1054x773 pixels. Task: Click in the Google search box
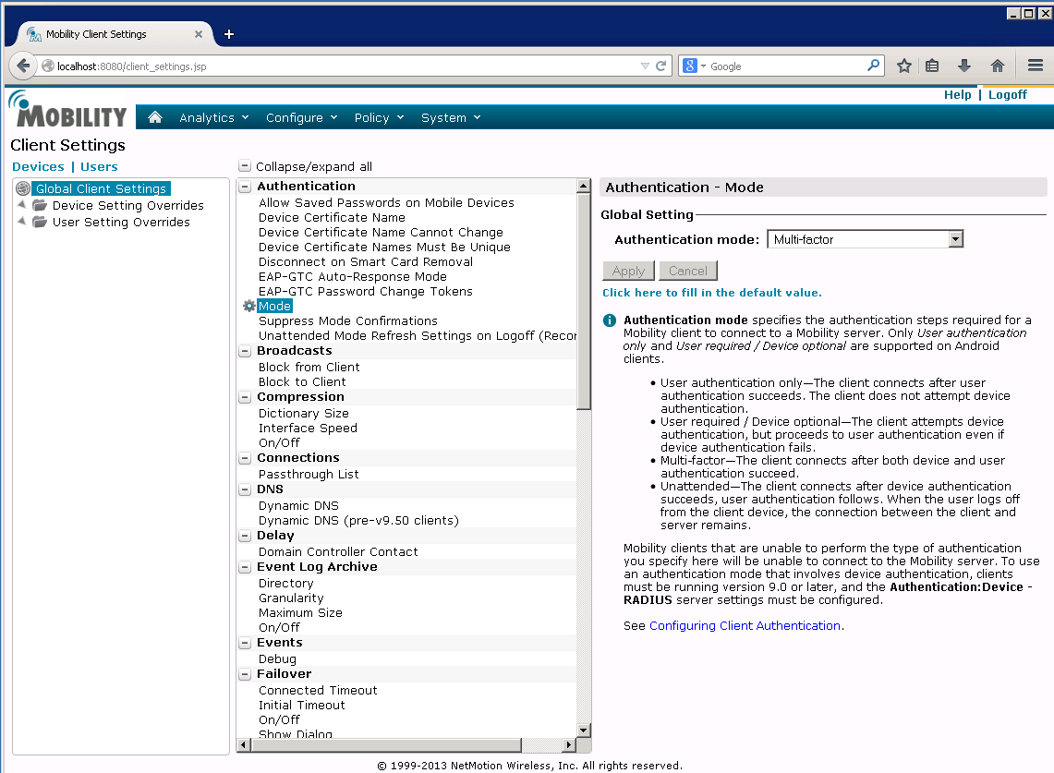tap(785, 66)
